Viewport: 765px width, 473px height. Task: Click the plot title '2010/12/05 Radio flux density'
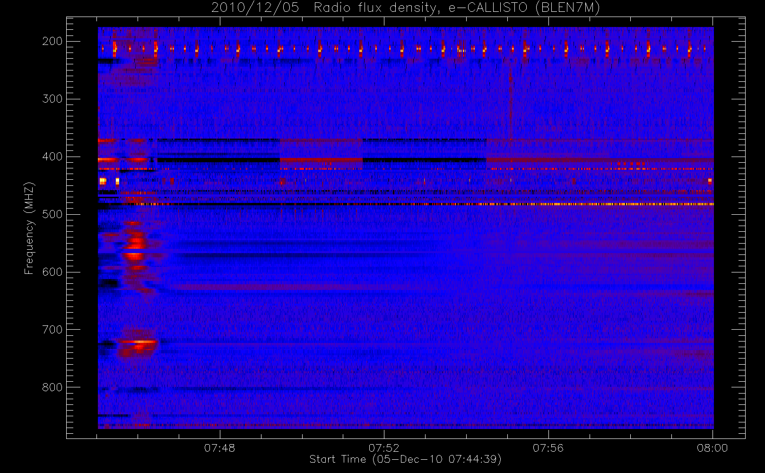click(x=406, y=8)
